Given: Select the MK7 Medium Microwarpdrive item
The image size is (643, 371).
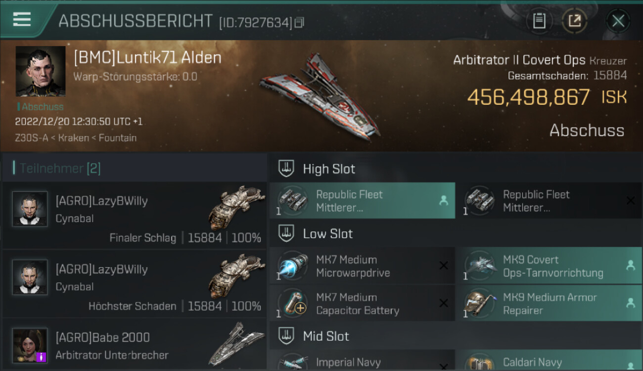Looking at the screenshot, I should coord(362,266).
